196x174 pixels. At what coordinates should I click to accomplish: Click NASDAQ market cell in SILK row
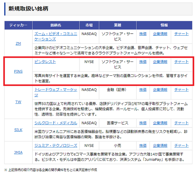[x=89, y=123]
